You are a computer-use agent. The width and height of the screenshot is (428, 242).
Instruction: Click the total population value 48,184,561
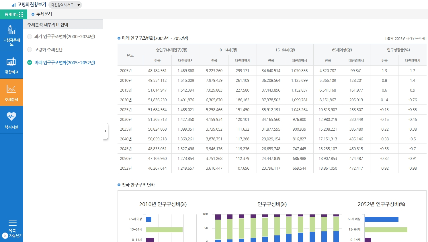click(x=157, y=71)
